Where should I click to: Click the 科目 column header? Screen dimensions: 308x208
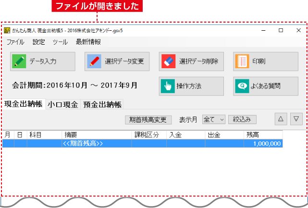tap(44, 135)
